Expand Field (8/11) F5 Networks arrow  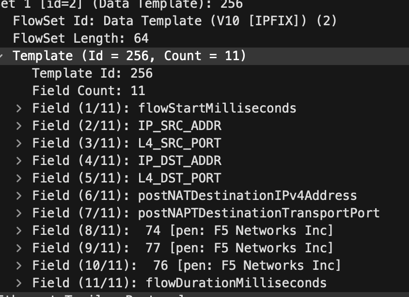(x=19, y=231)
